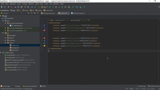Open the Terminal tool window
Image resolution: width=160 pixels, height=90 pixels.
pyautogui.click(x=16, y=86)
